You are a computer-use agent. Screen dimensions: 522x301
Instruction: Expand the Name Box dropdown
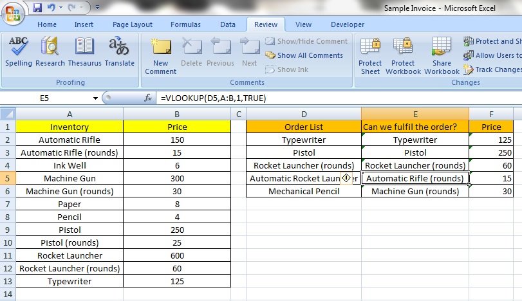(x=95, y=98)
